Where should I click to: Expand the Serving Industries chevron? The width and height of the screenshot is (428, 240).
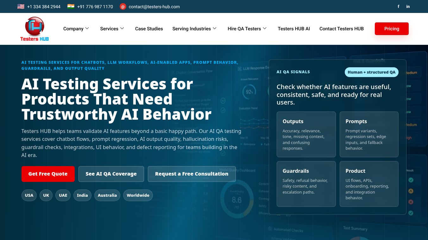(215, 28)
